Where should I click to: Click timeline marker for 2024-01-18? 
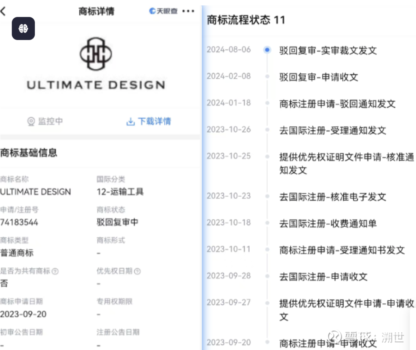267,103
